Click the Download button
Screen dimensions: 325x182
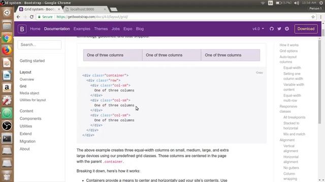[306, 29]
